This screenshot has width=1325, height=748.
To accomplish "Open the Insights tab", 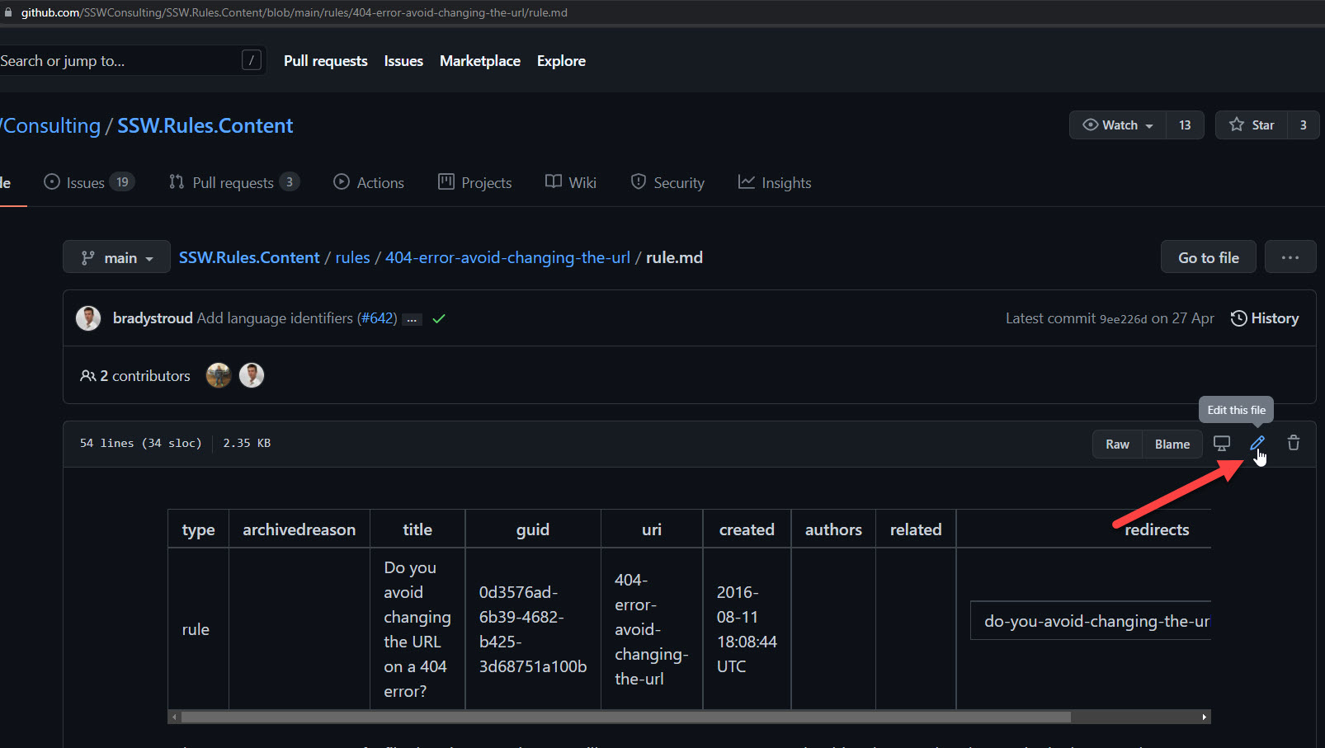I will point(775,182).
